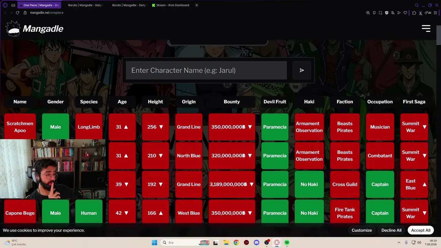Click the address bar URL mangadle.net/onepiece
The width and height of the screenshot is (441, 248).
[47, 13]
